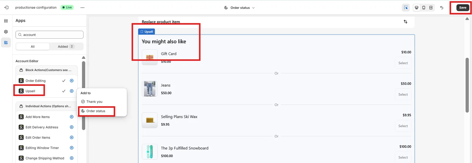Screen dimensions: 472x163
Task: Open the Order status page dropdown
Action: tap(240, 8)
